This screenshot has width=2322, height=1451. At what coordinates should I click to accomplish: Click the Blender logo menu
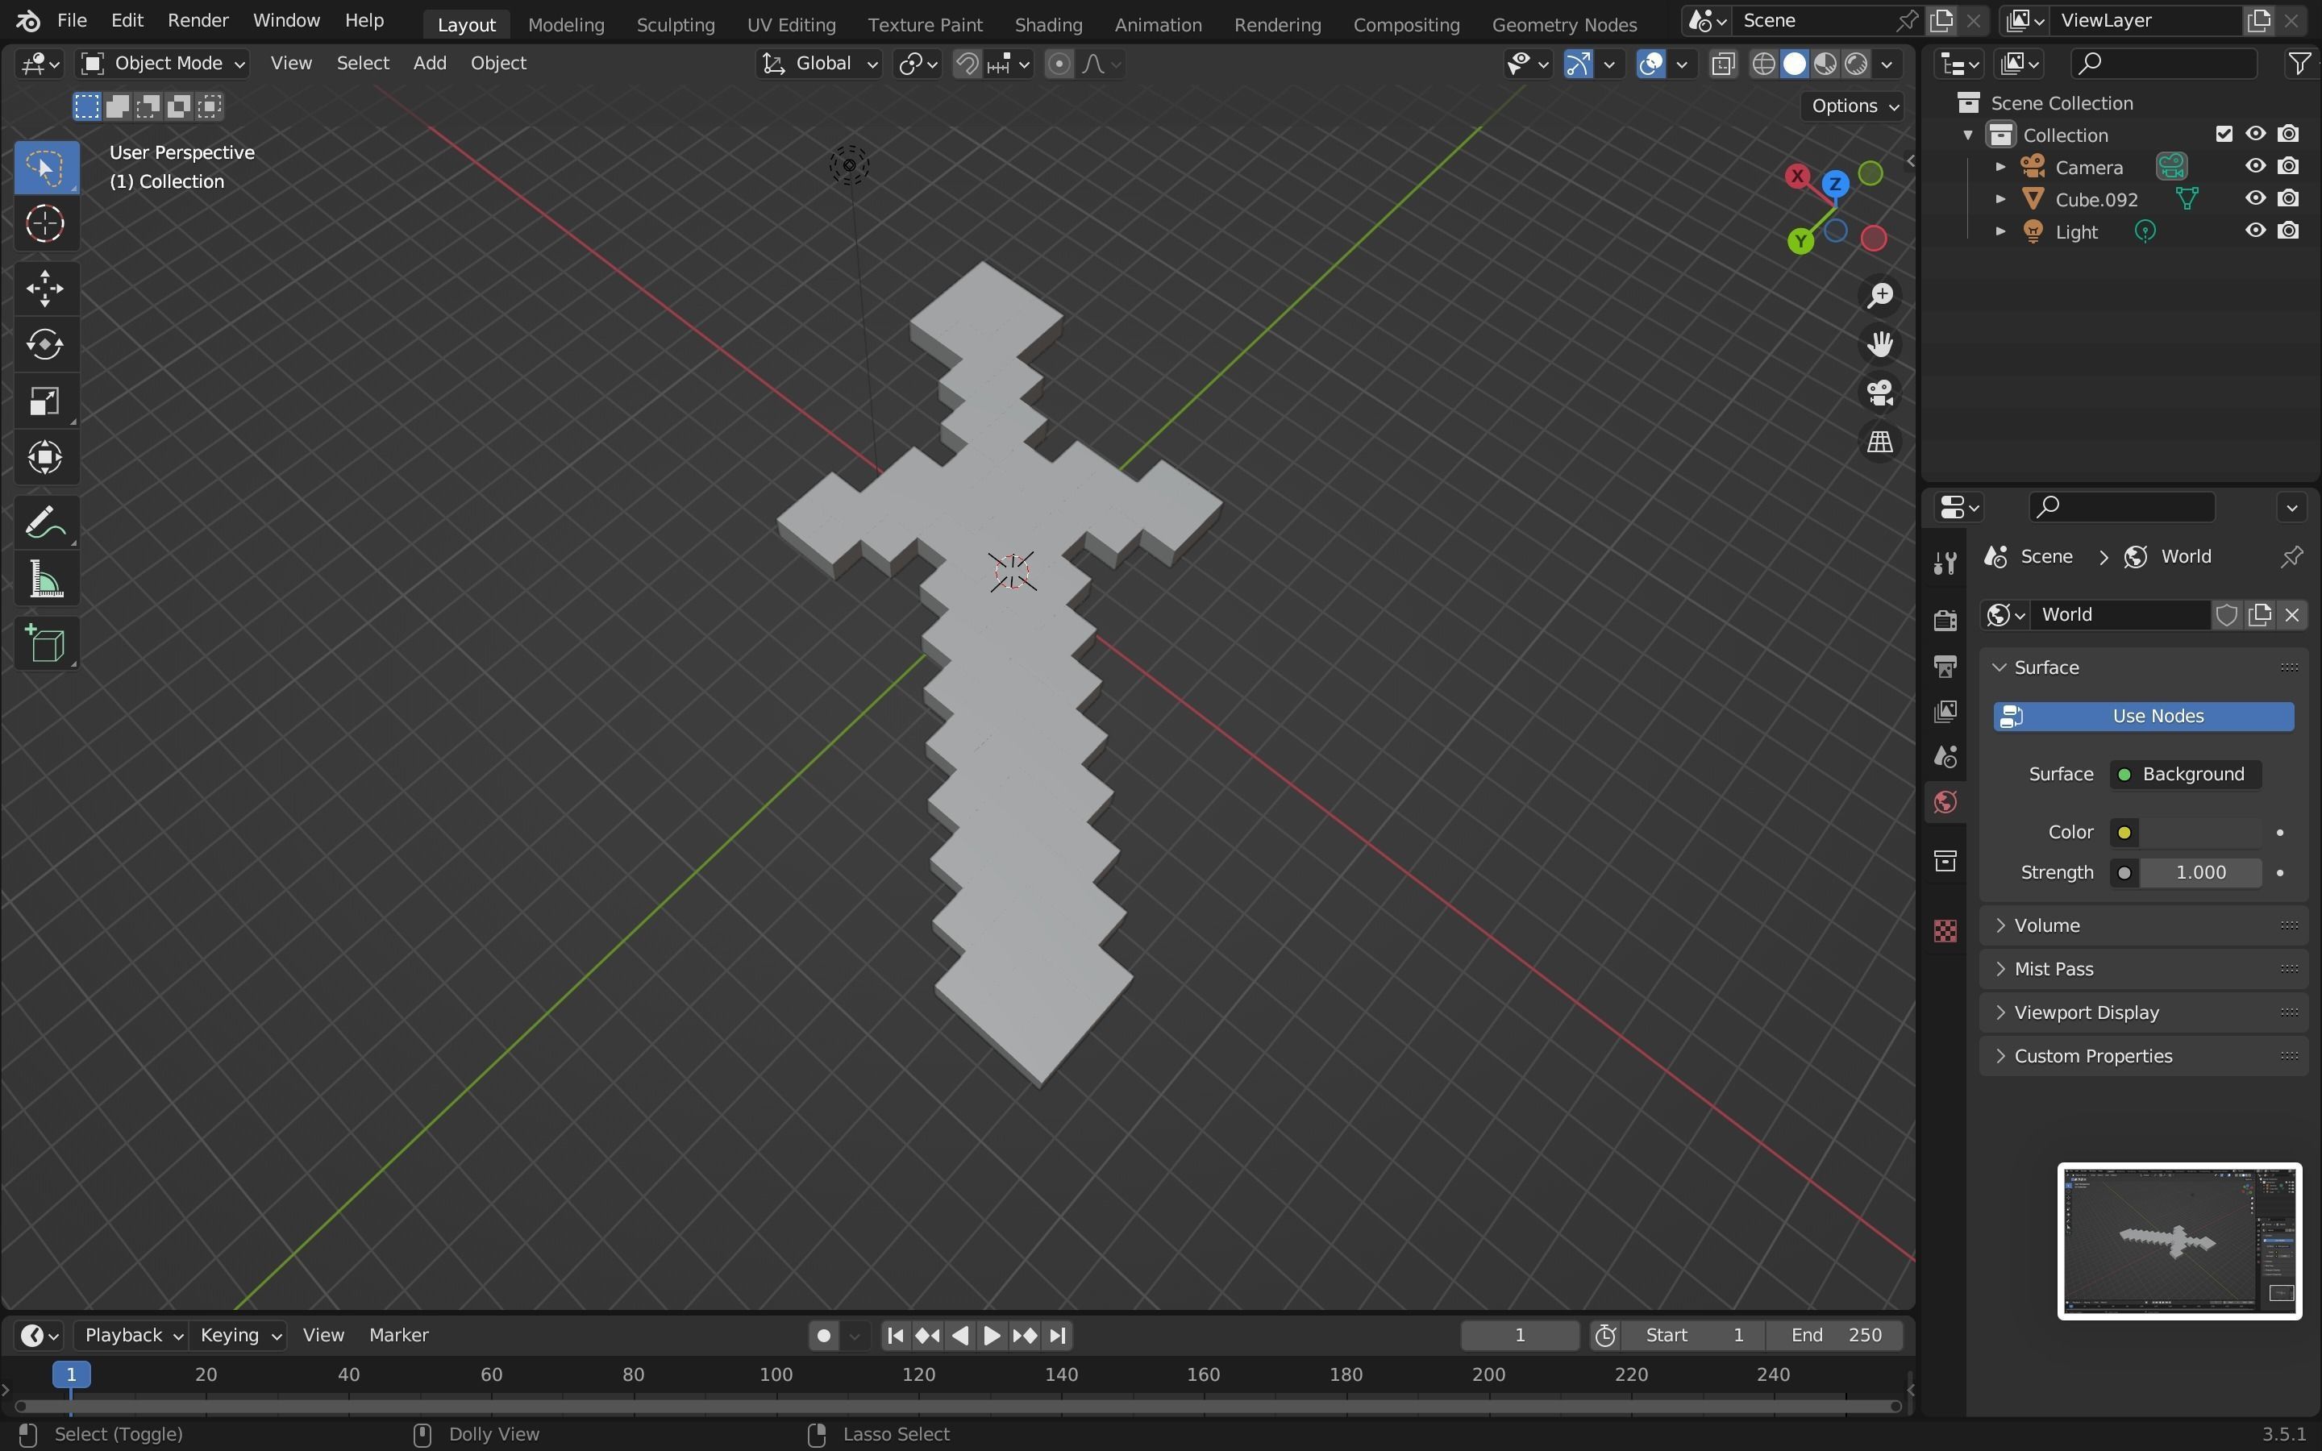[x=28, y=20]
